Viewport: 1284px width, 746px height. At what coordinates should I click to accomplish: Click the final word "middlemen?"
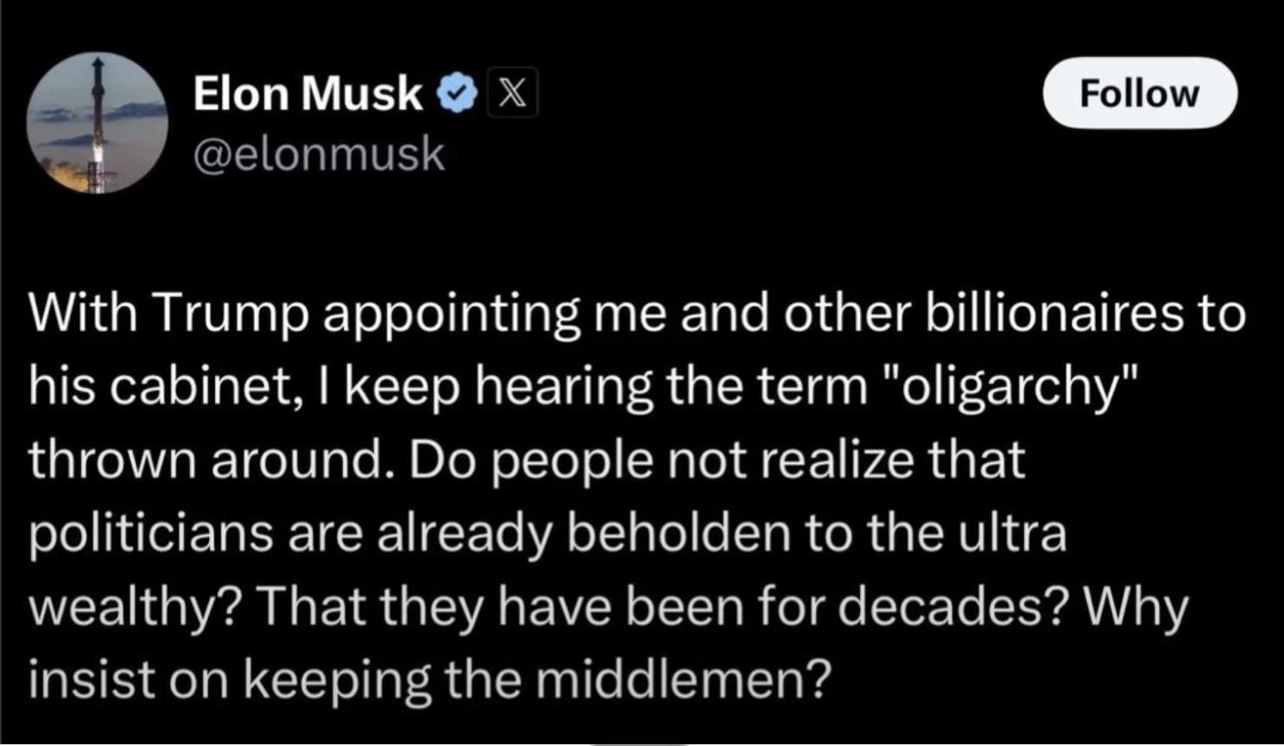click(682, 680)
